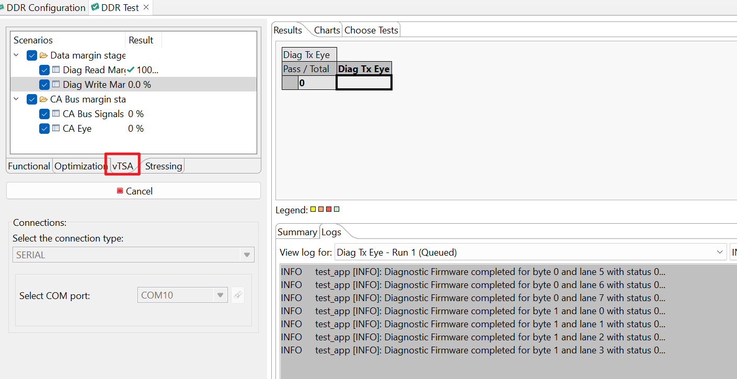This screenshot has width=737, height=379.
Task: Click the connect probe icon next to COM port
Action: click(x=238, y=295)
